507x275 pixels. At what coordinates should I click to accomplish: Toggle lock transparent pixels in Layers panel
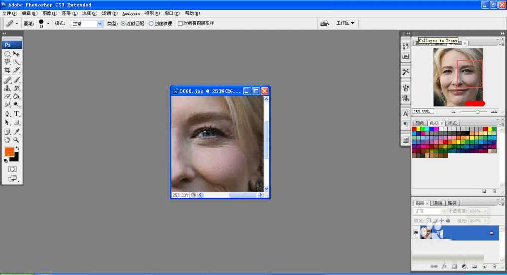coord(429,221)
